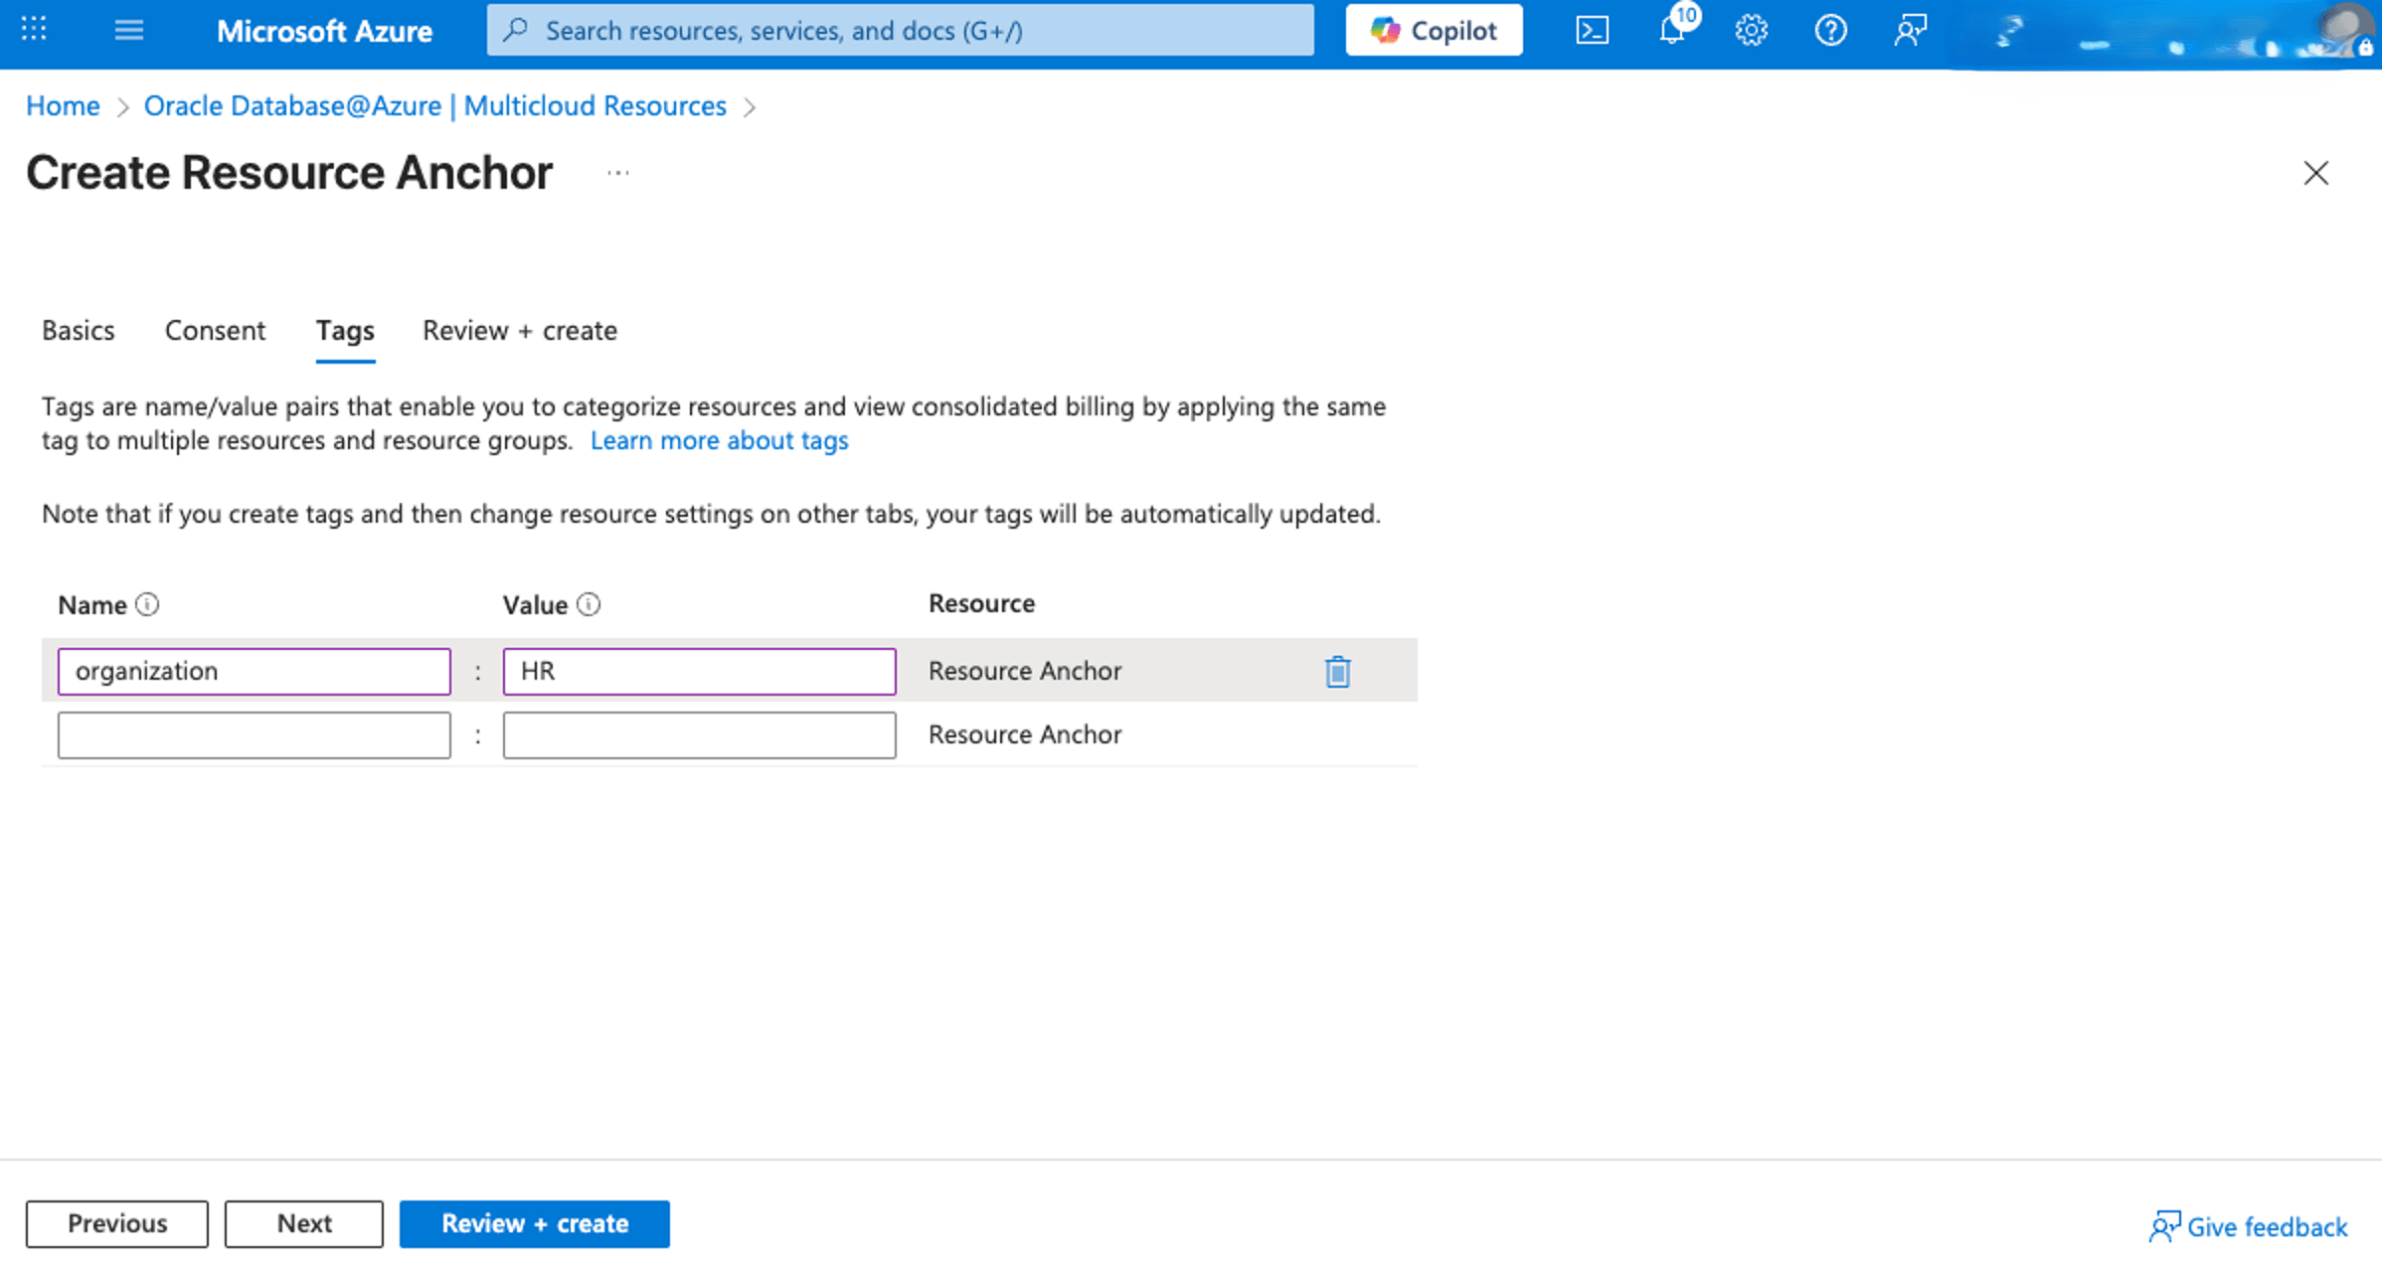This screenshot has height=1278, width=2382.
Task: Launch Copilot from the top bar
Action: pyautogui.click(x=1433, y=30)
